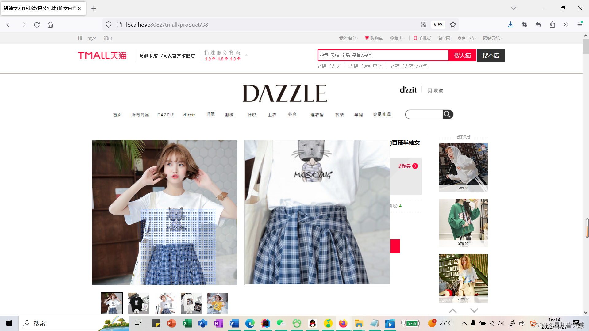Screen dimensions: 589x331
Task: Click the 收藏 bookmark shop icon
Action: tap(435, 90)
